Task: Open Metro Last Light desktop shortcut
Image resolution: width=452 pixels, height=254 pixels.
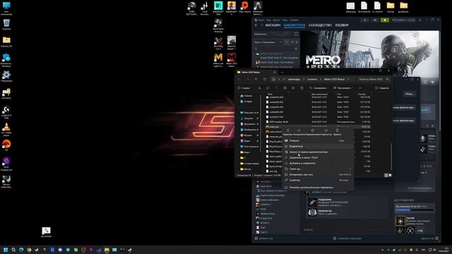Action: [x=218, y=60]
